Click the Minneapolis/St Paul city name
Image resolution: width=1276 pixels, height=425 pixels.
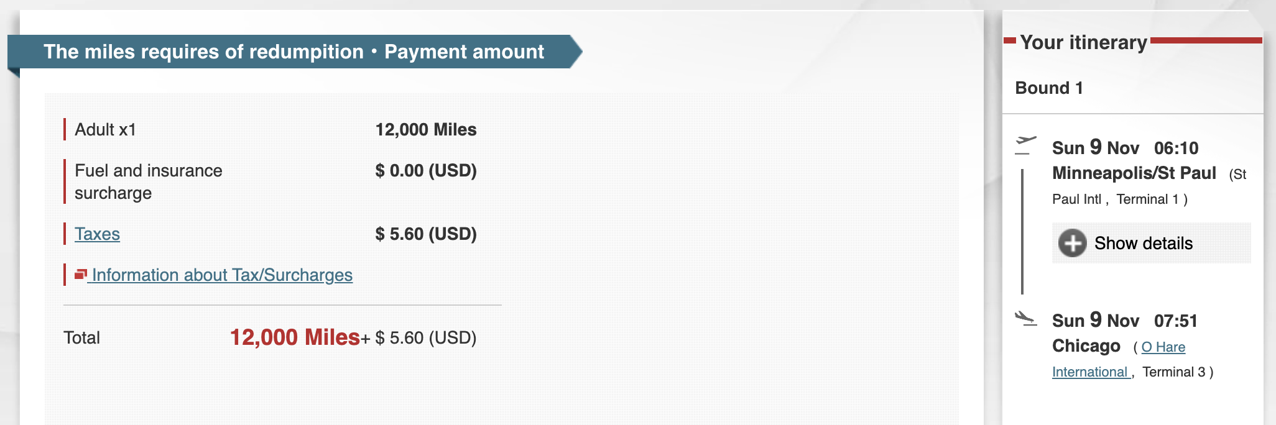tap(1134, 173)
